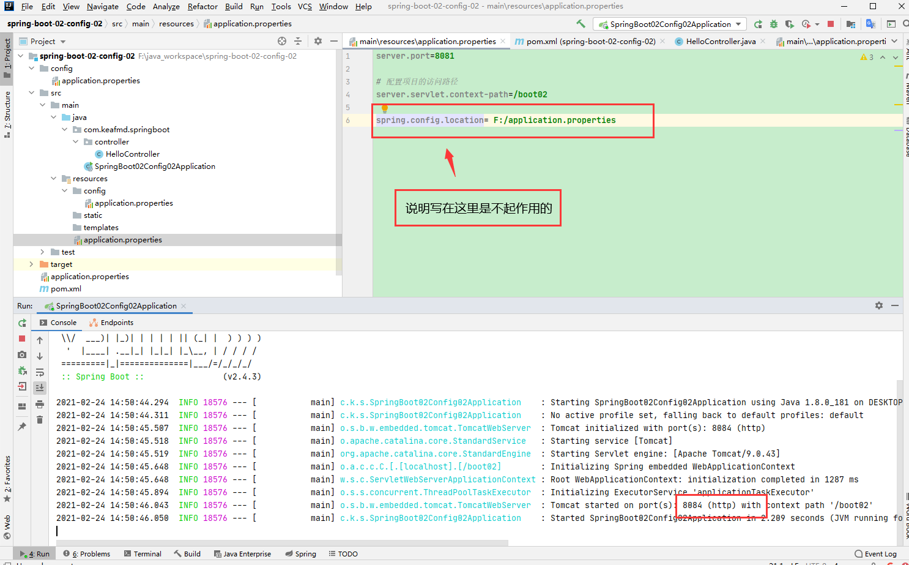This screenshot has width=909, height=565.
Task: Print console output via printer icon
Action: pos(40,405)
